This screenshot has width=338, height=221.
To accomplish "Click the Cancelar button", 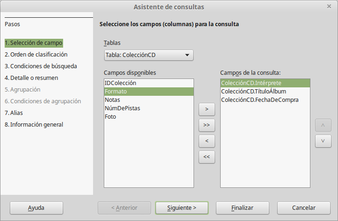I will coord(304,207).
